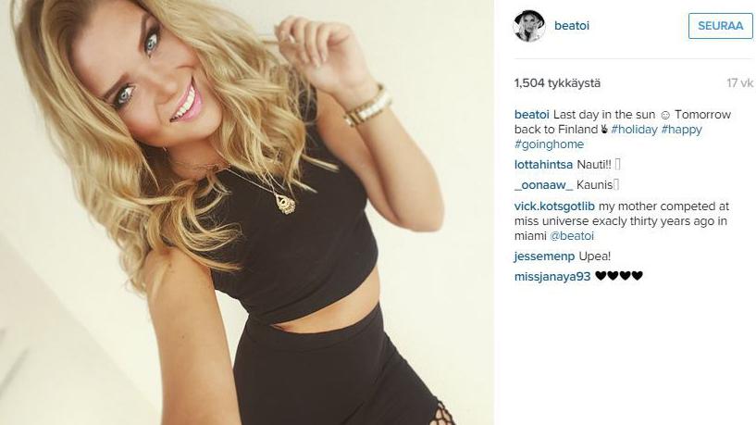Image resolution: width=756 pixels, height=425 pixels.
Task: Click the peace hand emoji after Finland
Action: (603, 130)
